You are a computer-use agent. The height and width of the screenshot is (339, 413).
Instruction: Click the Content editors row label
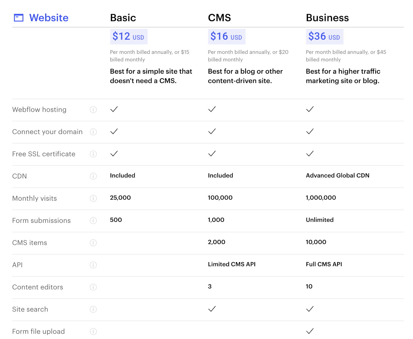coord(38,287)
